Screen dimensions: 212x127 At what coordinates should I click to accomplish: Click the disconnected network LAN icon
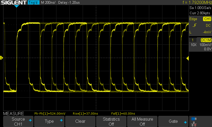pyautogui.click(x=194, y=124)
